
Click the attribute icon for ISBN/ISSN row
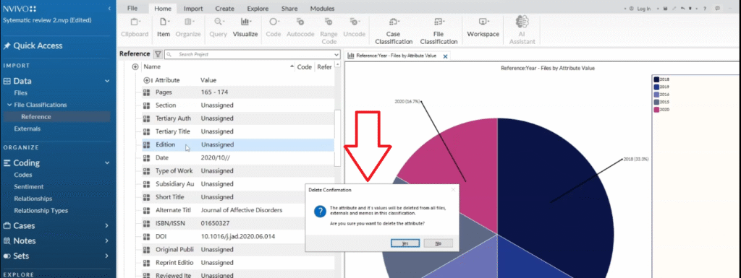tap(146, 223)
